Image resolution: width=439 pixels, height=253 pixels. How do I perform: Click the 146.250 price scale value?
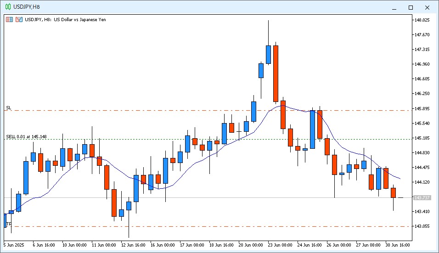[x=422, y=94]
